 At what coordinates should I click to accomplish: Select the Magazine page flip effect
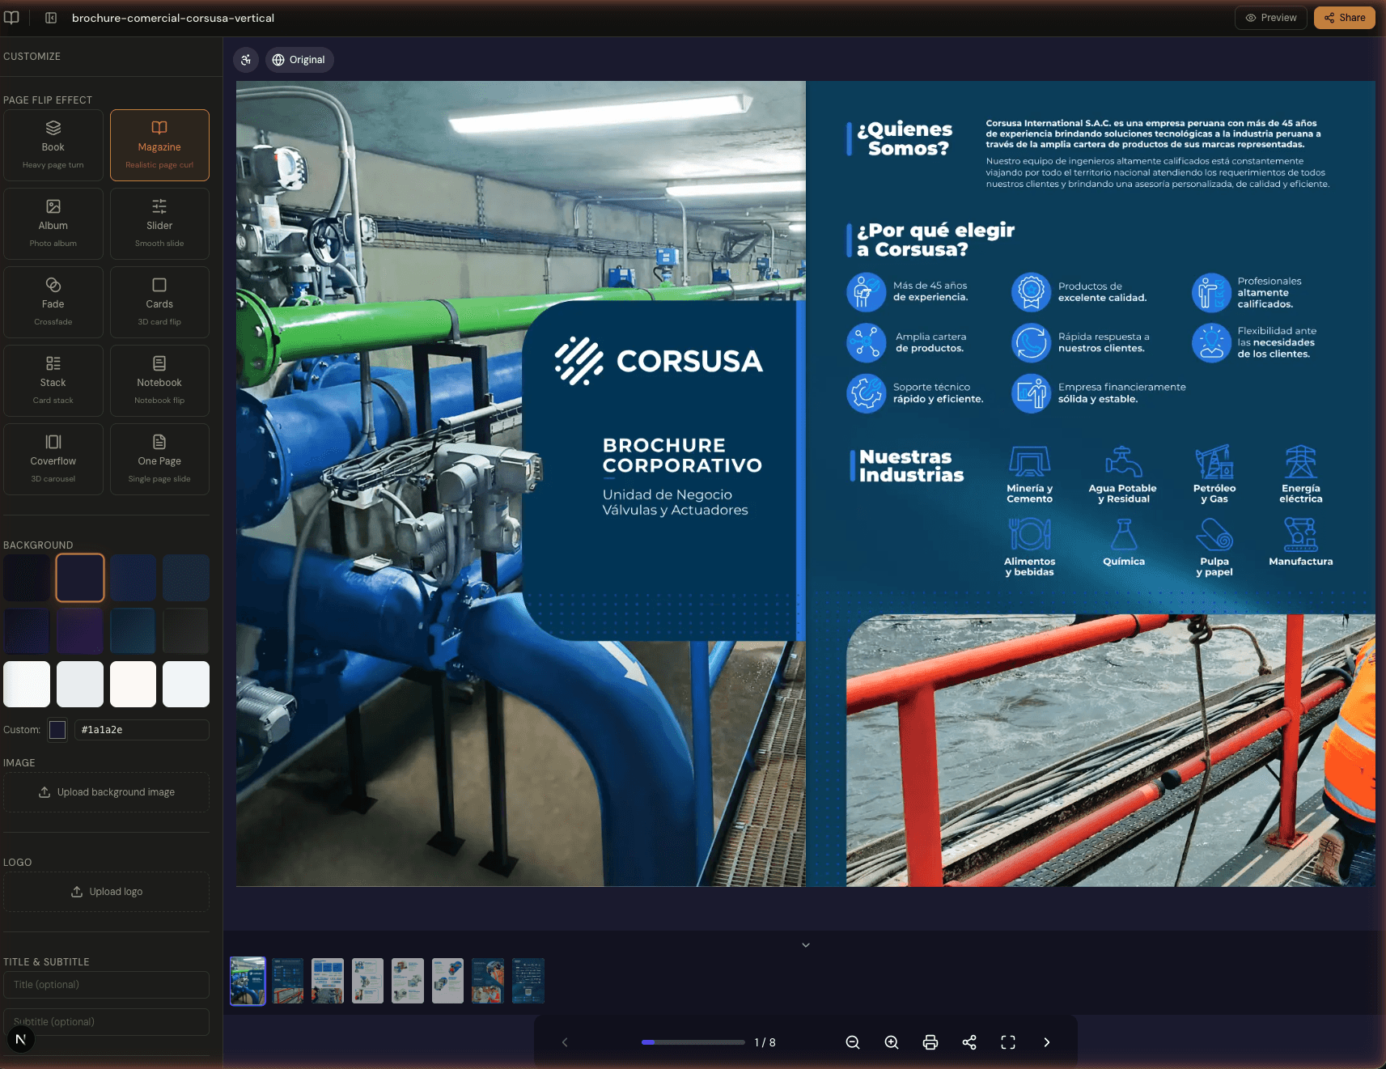coord(159,144)
